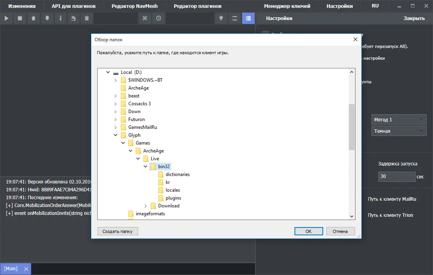Click the Stop square icon in toolbar

20,18
